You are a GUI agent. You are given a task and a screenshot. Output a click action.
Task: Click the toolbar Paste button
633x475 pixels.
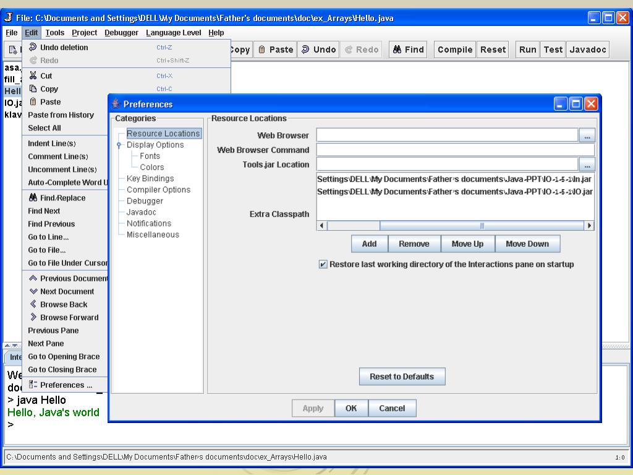tap(276, 49)
